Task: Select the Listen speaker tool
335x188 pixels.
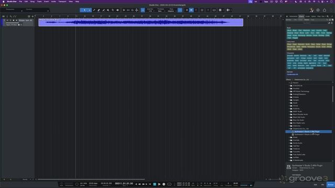Action: point(117,10)
